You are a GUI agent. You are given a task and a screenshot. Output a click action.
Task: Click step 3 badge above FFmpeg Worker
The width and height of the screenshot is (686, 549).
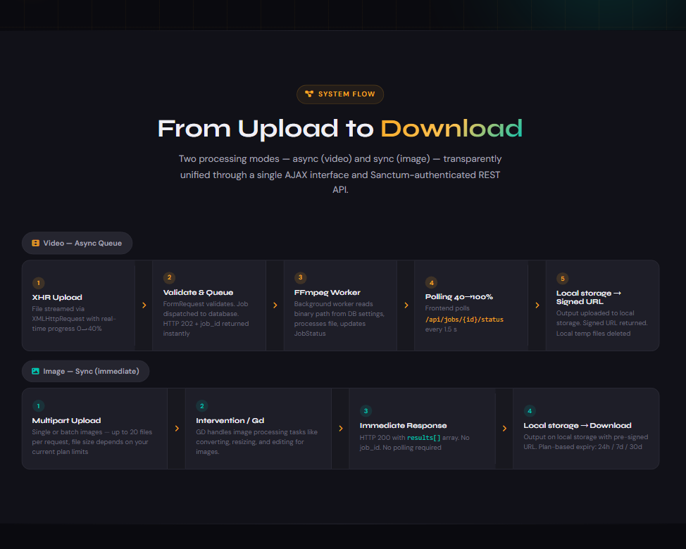coord(300,278)
